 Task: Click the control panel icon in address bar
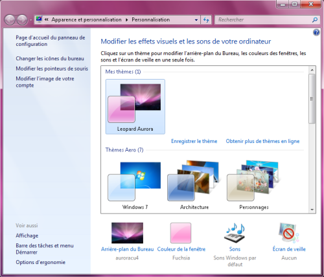click(39, 19)
